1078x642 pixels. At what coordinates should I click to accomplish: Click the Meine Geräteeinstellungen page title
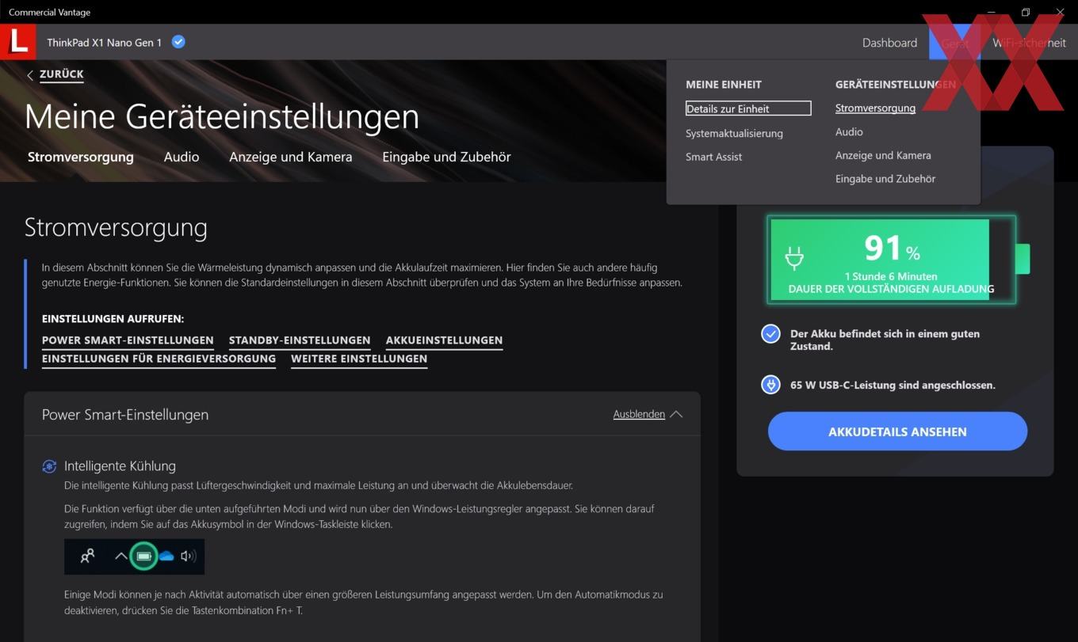click(222, 116)
